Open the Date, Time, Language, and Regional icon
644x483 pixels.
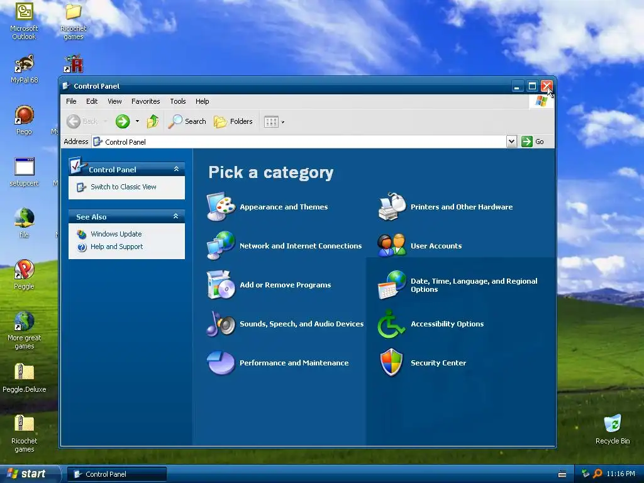(392, 285)
